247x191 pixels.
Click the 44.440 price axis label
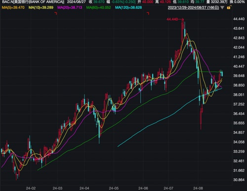point(239,19)
